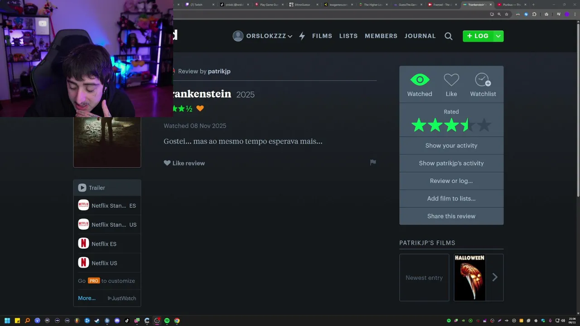Click Share this review
This screenshot has height=326, width=580.
click(451, 216)
